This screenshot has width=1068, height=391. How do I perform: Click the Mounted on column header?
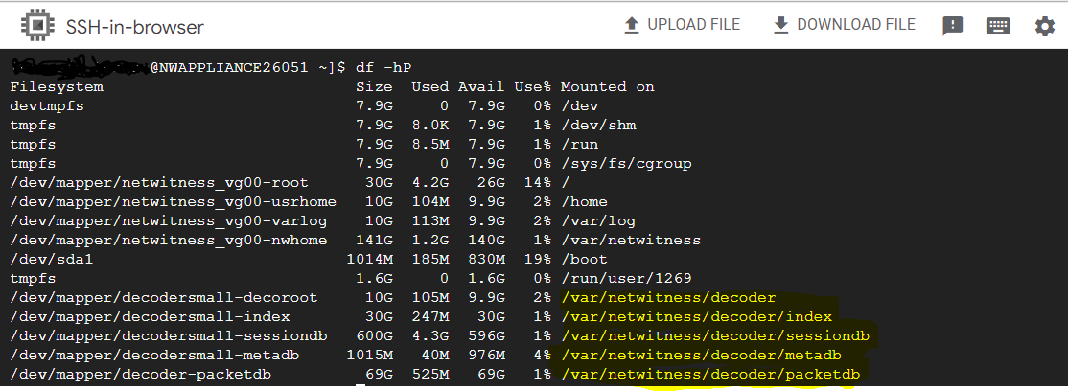(x=607, y=86)
